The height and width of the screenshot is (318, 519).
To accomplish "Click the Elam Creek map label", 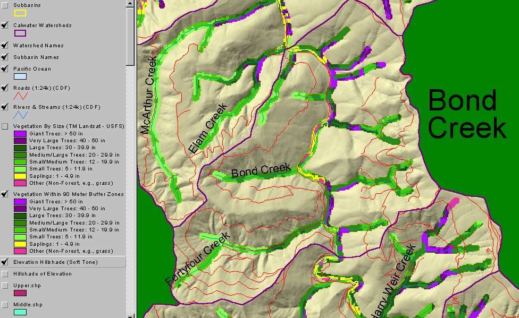I will click(208, 128).
